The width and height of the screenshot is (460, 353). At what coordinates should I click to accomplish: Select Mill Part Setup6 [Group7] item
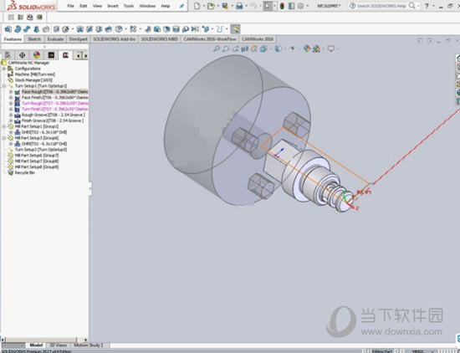point(37,156)
